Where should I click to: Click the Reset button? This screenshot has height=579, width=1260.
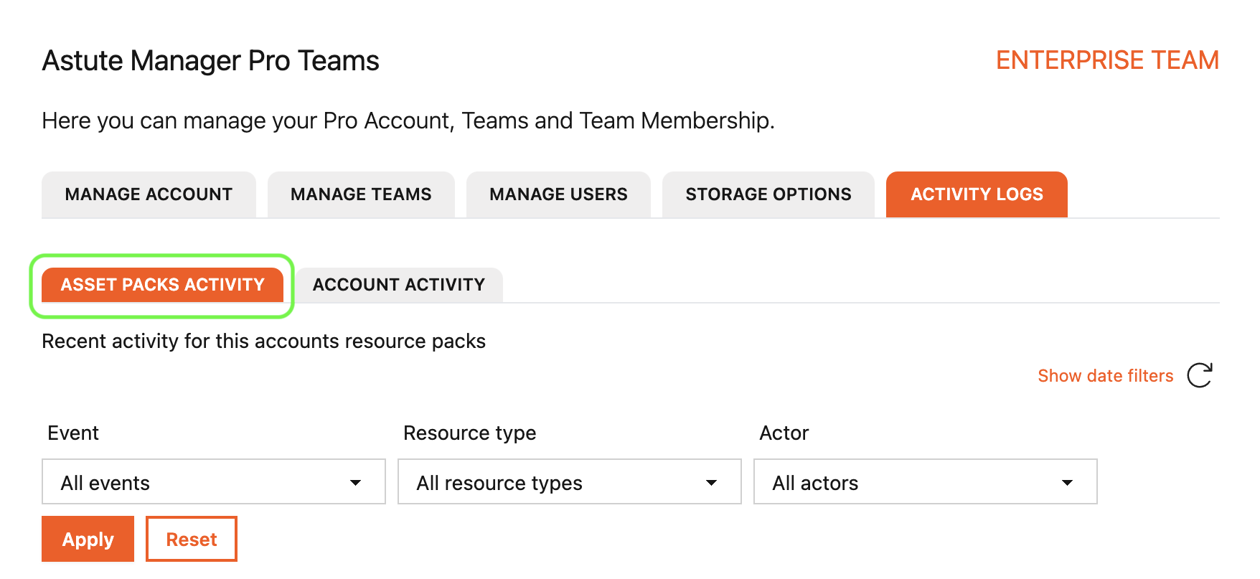pyautogui.click(x=191, y=540)
